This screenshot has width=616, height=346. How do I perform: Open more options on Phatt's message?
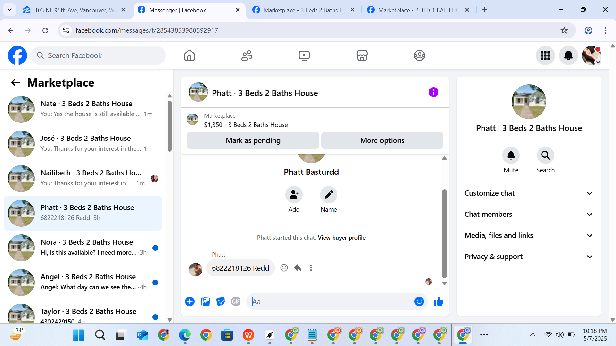311,268
